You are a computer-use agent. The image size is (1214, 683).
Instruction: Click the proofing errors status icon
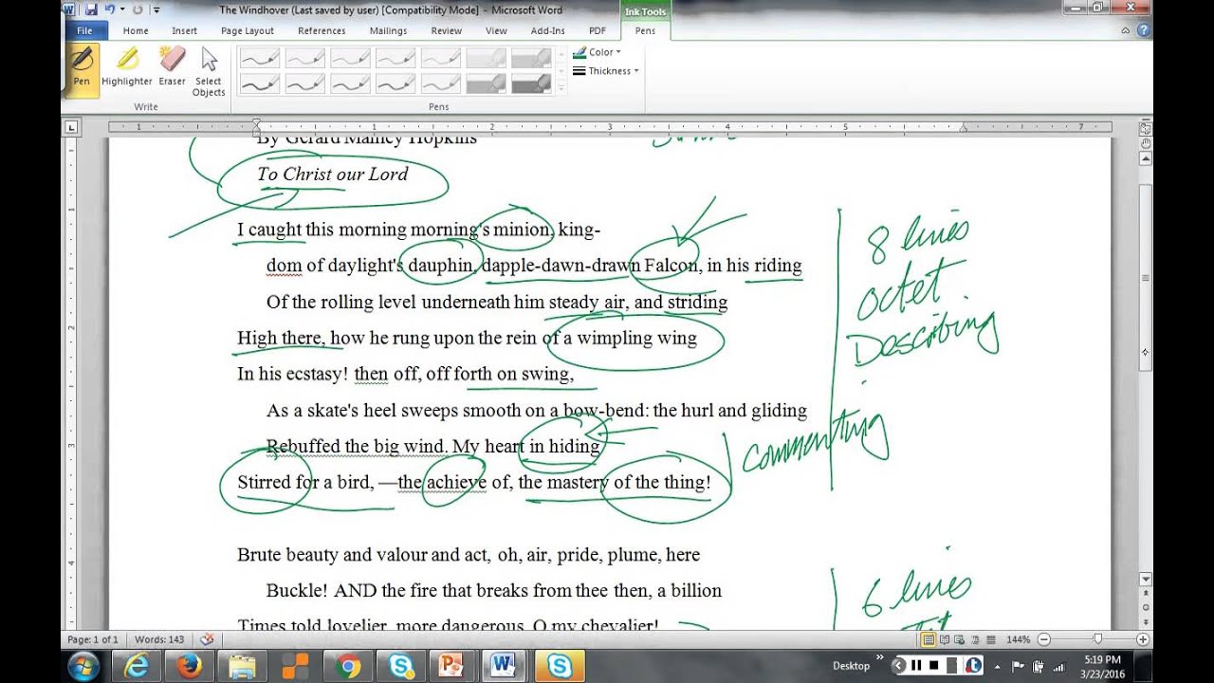207,640
